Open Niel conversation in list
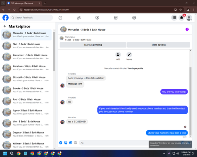This screenshot has width=197, height=157. 26,46
